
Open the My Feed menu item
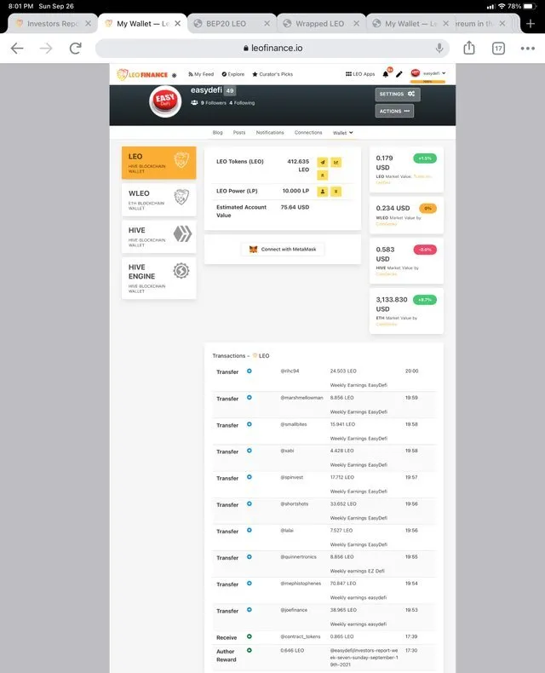point(201,74)
